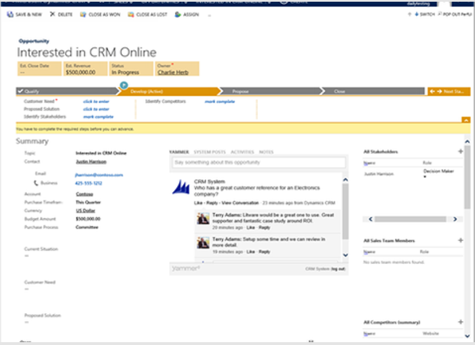Click the phone icon beside Business
The image size is (475, 345).
click(36, 183)
